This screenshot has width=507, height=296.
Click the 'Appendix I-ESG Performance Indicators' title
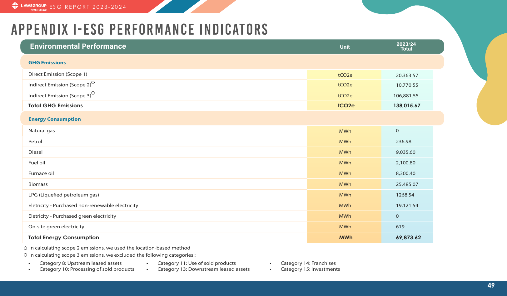pyautogui.click(x=140, y=30)
